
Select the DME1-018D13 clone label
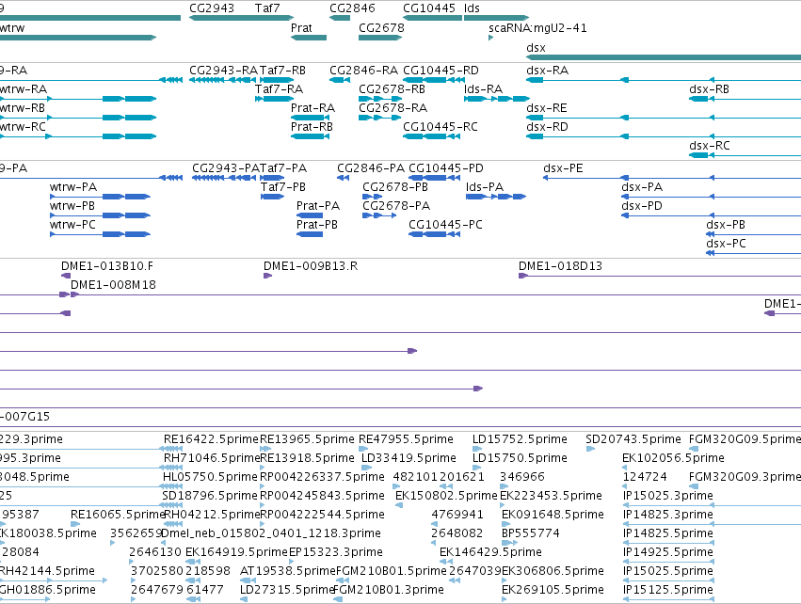point(560,266)
